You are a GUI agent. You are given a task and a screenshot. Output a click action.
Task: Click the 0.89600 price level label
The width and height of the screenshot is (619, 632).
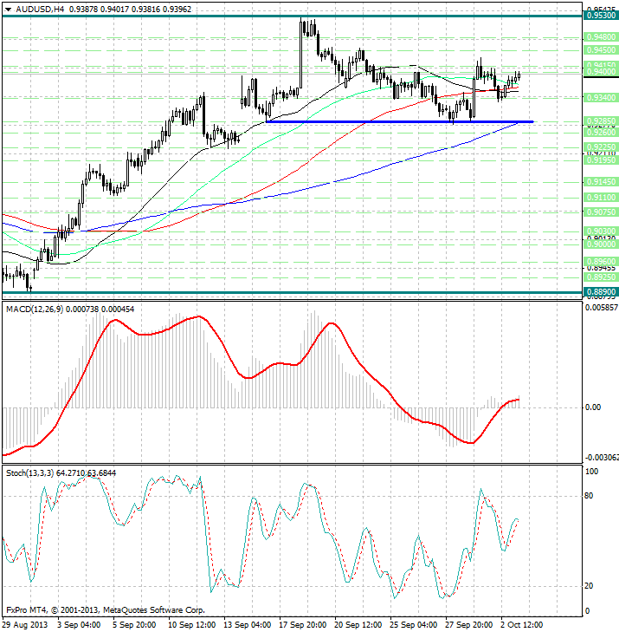click(x=601, y=262)
